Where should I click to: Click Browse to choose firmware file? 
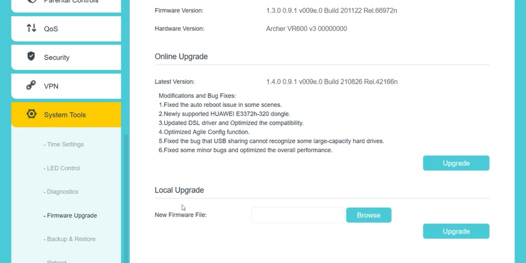[x=369, y=215]
